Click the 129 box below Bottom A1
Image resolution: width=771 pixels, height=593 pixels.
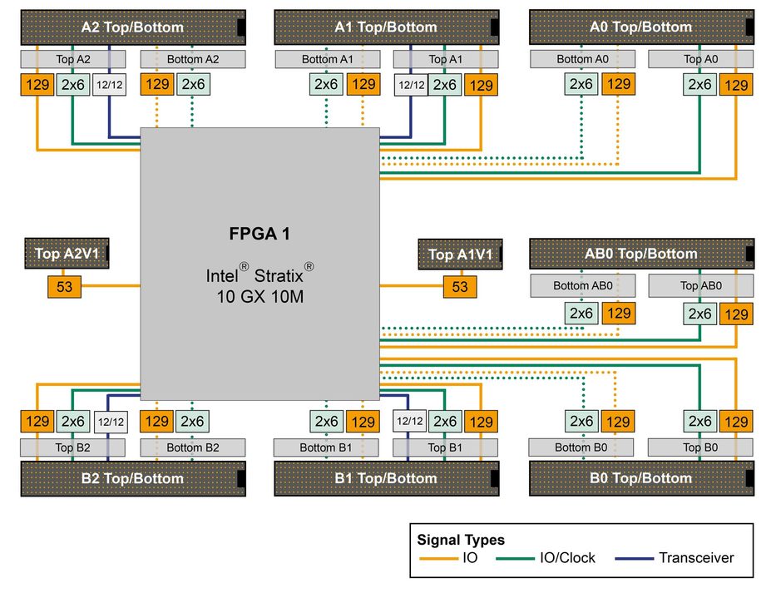pyautogui.click(x=363, y=84)
